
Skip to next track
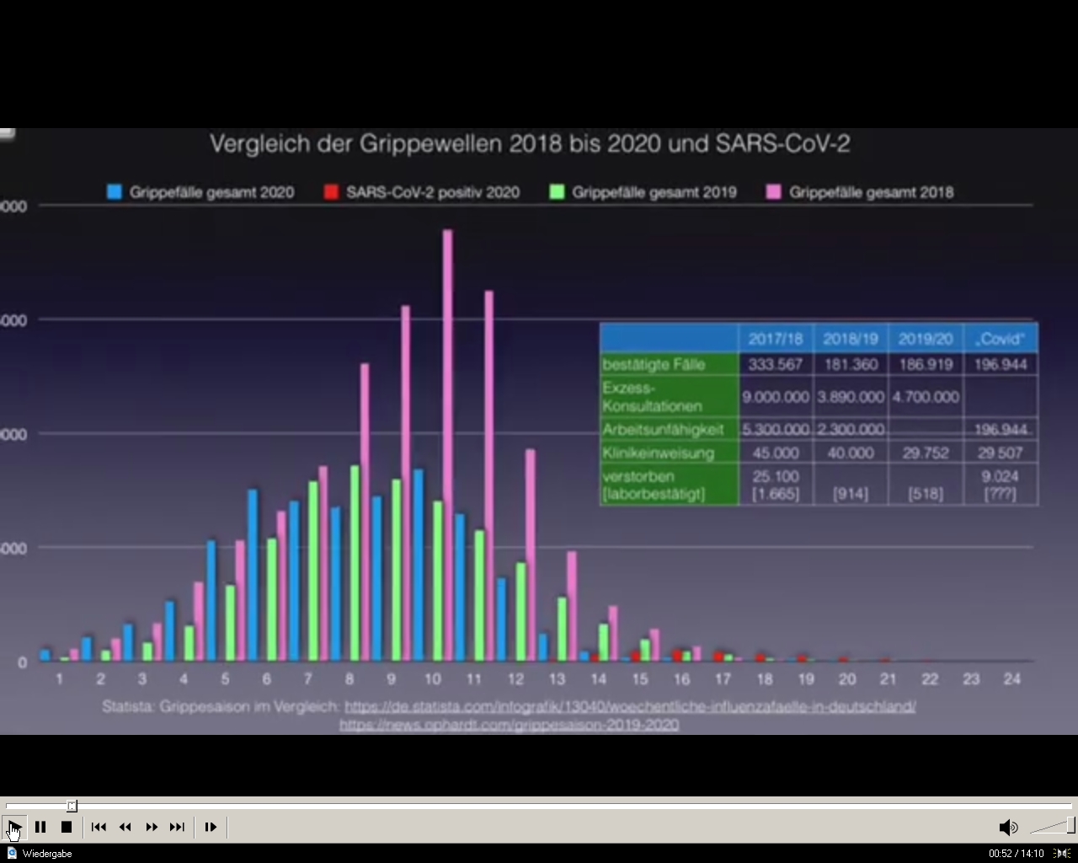pos(177,827)
